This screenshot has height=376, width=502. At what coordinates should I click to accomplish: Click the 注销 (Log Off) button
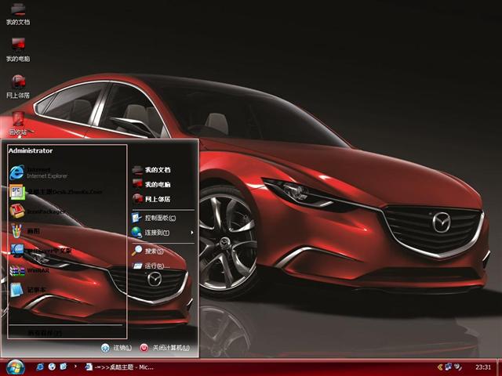coord(116,348)
